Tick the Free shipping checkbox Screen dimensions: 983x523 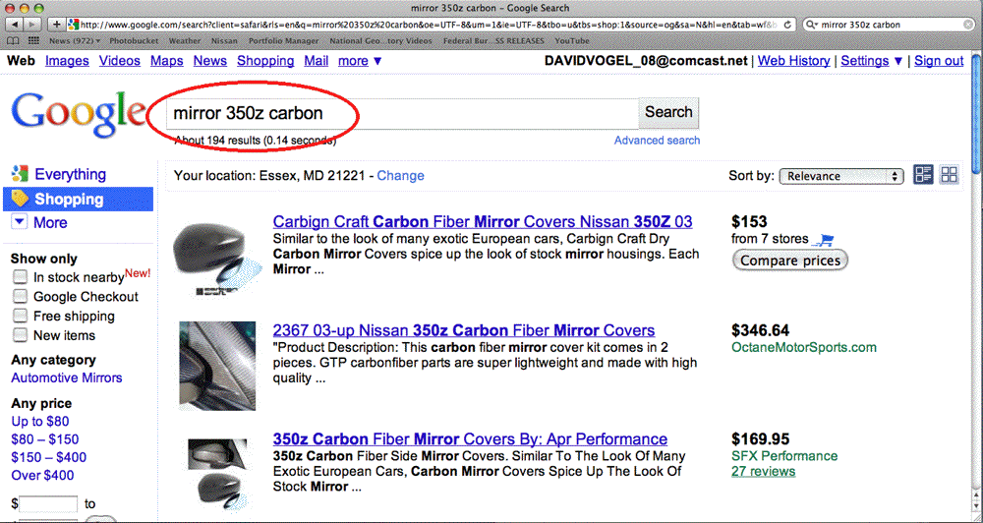click(x=20, y=316)
